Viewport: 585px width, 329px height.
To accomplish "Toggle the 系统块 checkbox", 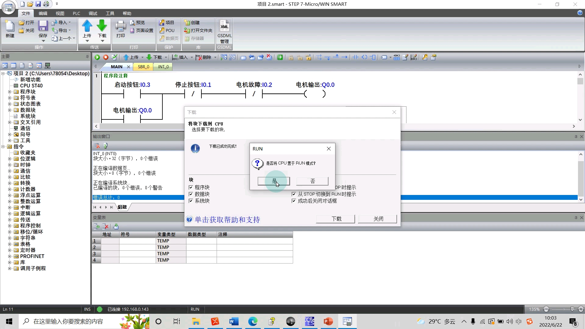I will (x=191, y=201).
